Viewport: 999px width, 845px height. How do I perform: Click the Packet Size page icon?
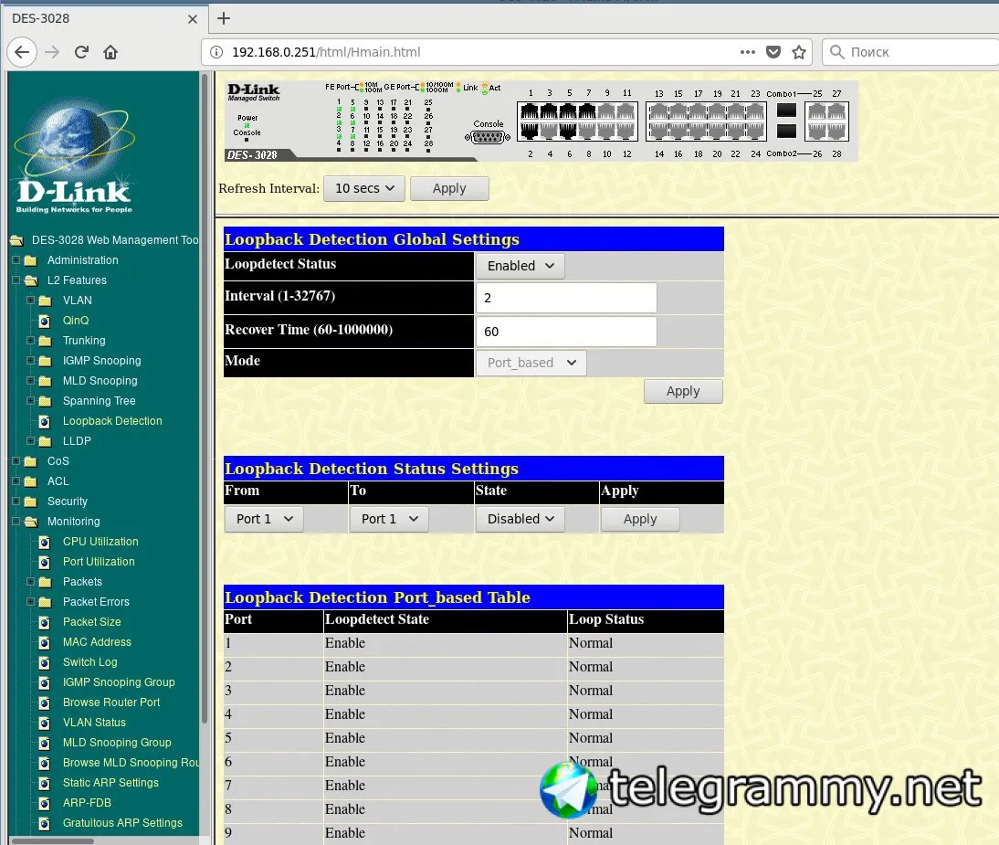pyautogui.click(x=45, y=622)
